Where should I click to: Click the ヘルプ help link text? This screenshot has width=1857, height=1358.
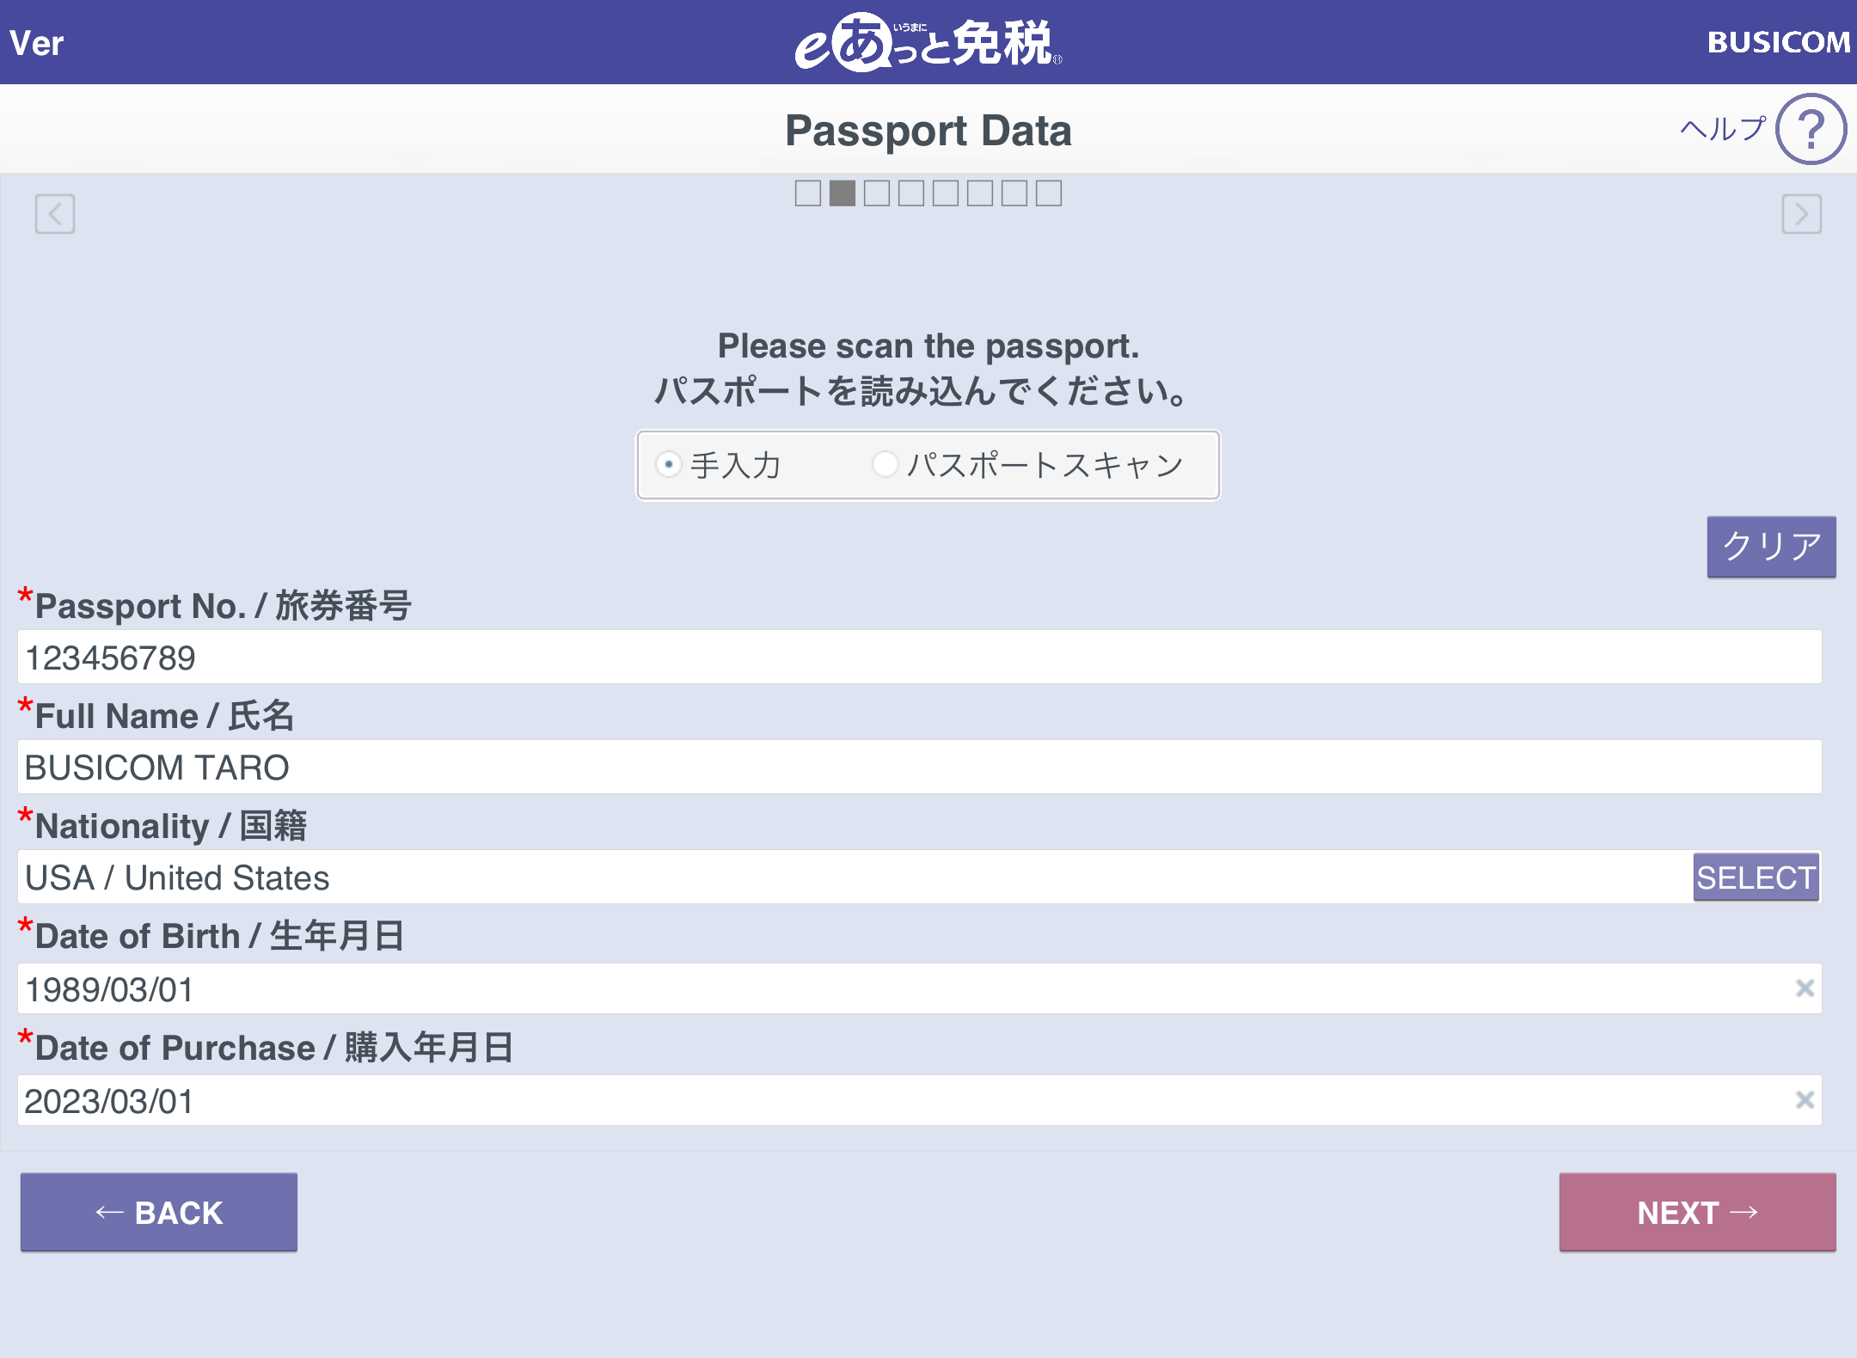[1723, 130]
